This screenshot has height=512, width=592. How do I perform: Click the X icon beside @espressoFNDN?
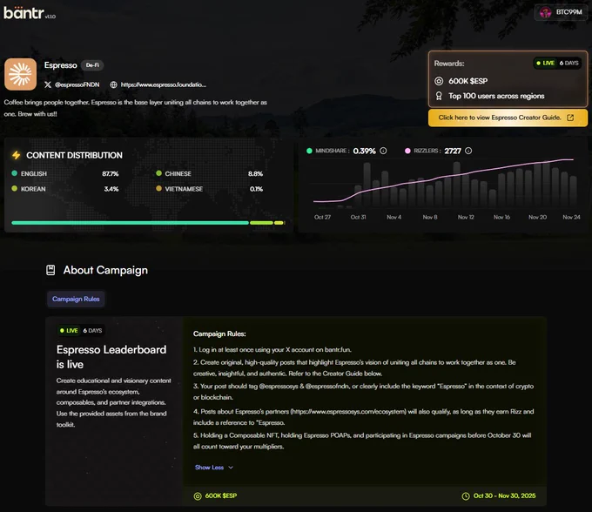click(48, 84)
